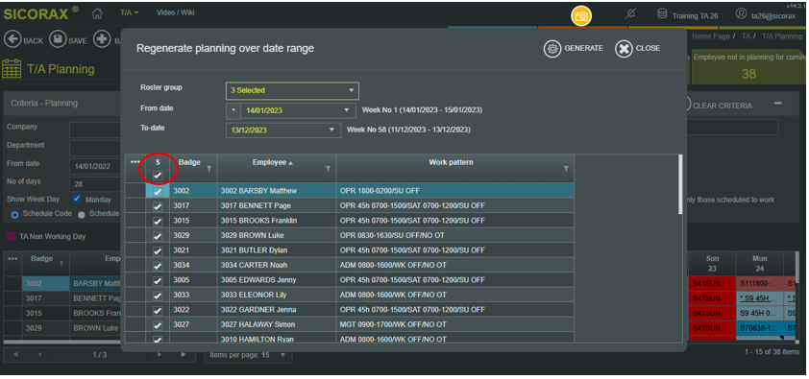Click the muted notification bell icon

[630, 13]
